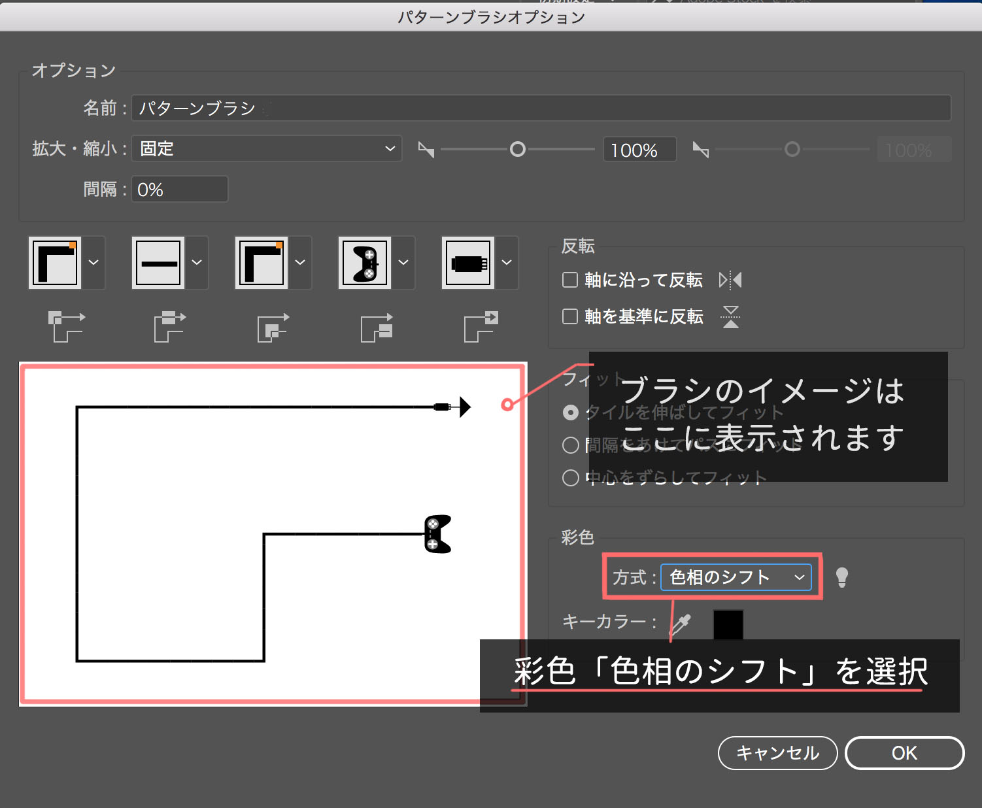Click the outer corner tile thumbnail
This screenshot has height=808, width=982.
point(55,263)
